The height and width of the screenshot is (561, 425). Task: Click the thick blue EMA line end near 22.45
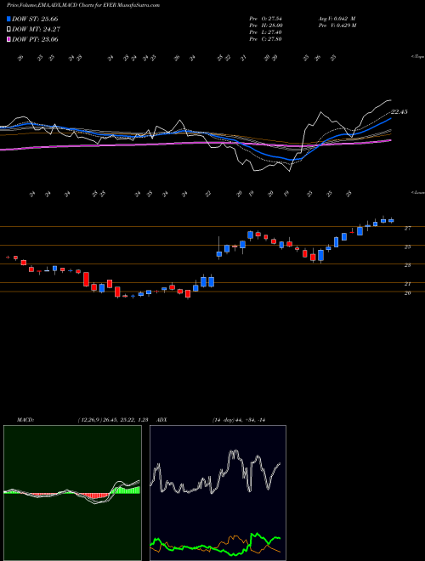coord(389,119)
